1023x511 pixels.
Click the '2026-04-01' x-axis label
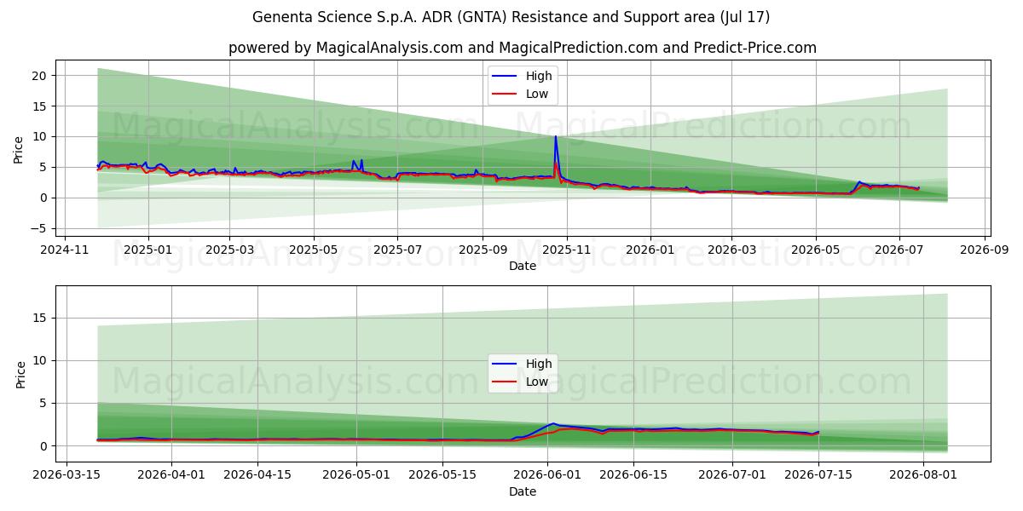click(171, 477)
